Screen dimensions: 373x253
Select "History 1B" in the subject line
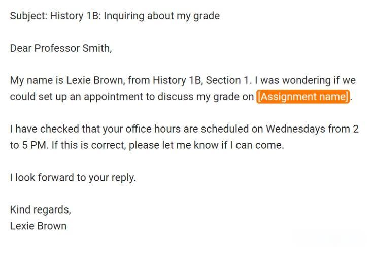(x=74, y=16)
